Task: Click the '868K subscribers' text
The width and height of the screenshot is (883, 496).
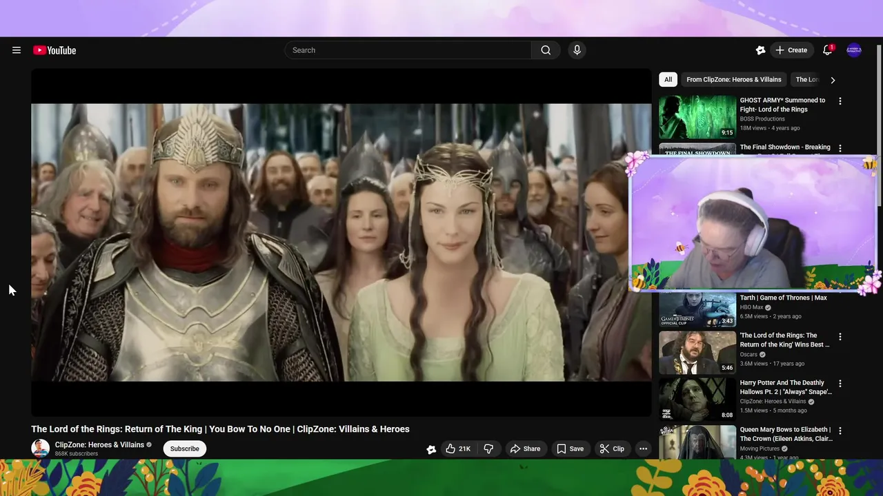Action: click(x=77, y=454)
